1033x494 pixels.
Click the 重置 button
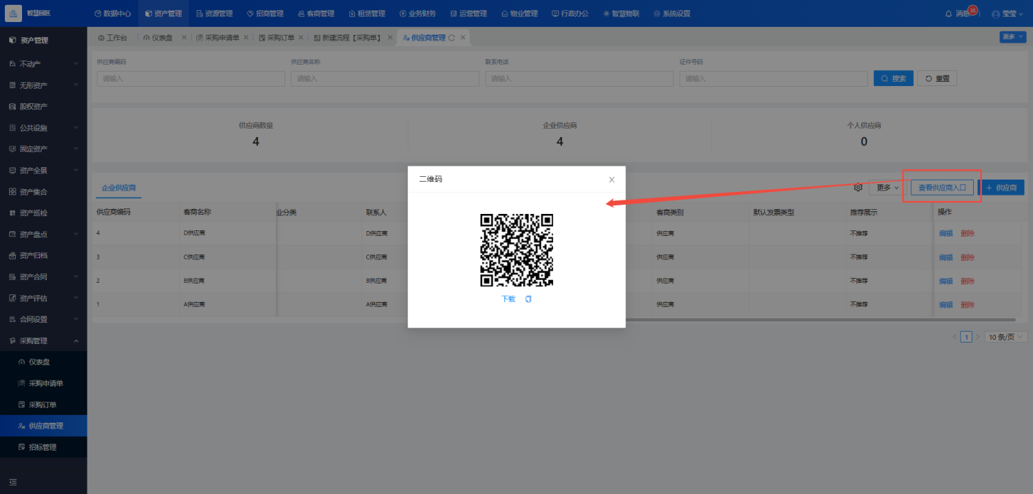[x=937, y=78]
